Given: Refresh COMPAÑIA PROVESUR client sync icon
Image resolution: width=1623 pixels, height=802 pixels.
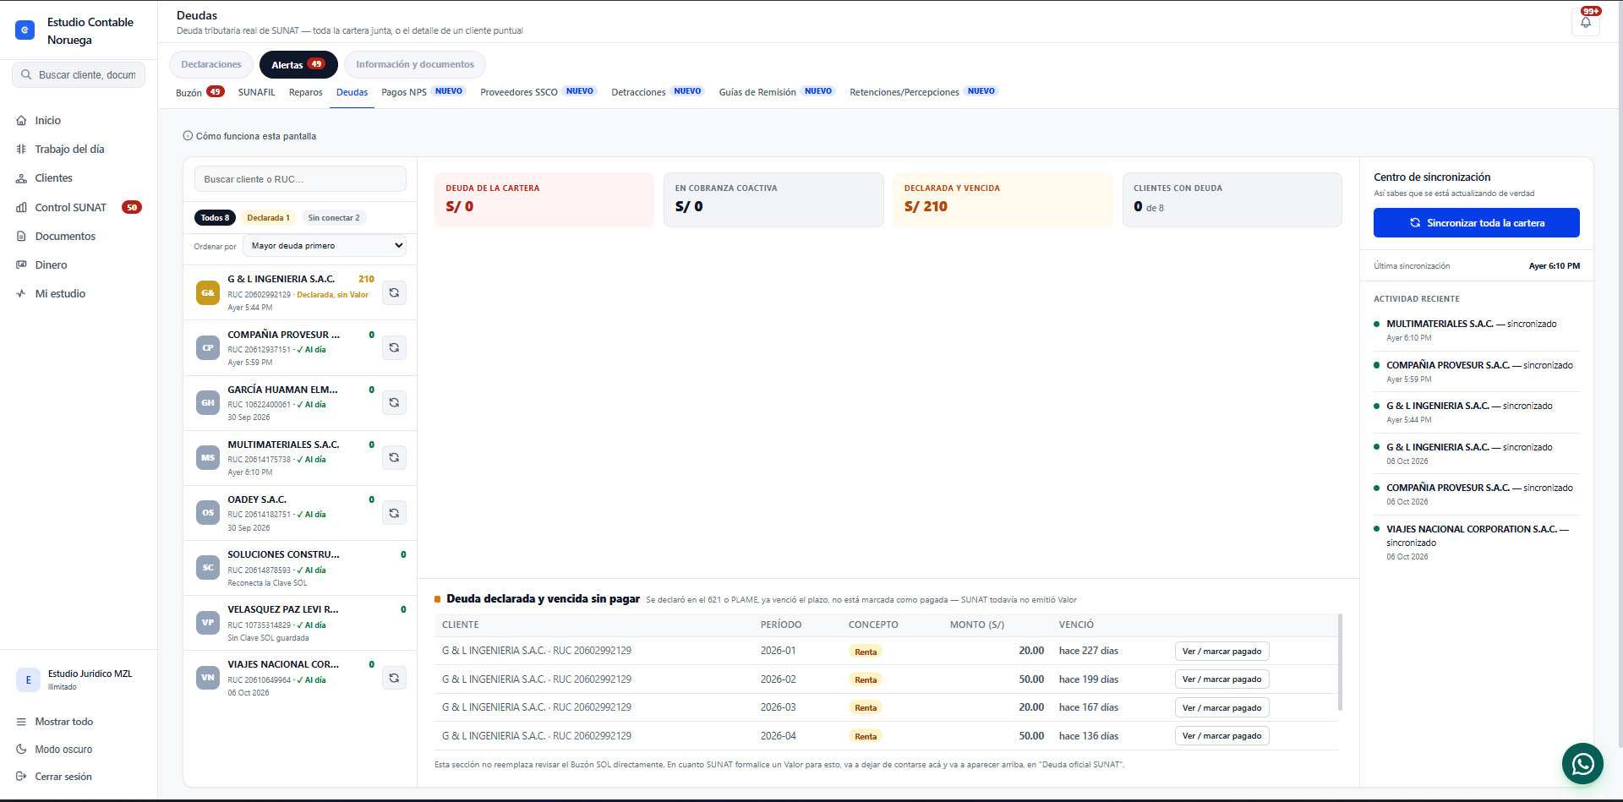Looking at the screenshot, I should tap(394, 348).
